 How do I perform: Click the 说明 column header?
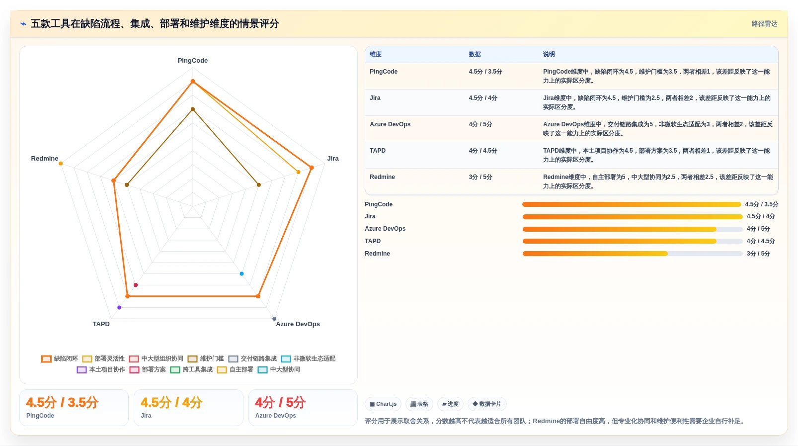[549, 54]
